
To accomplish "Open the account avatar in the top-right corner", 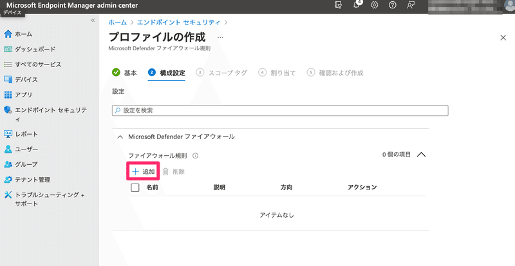I will click(510, 5).
